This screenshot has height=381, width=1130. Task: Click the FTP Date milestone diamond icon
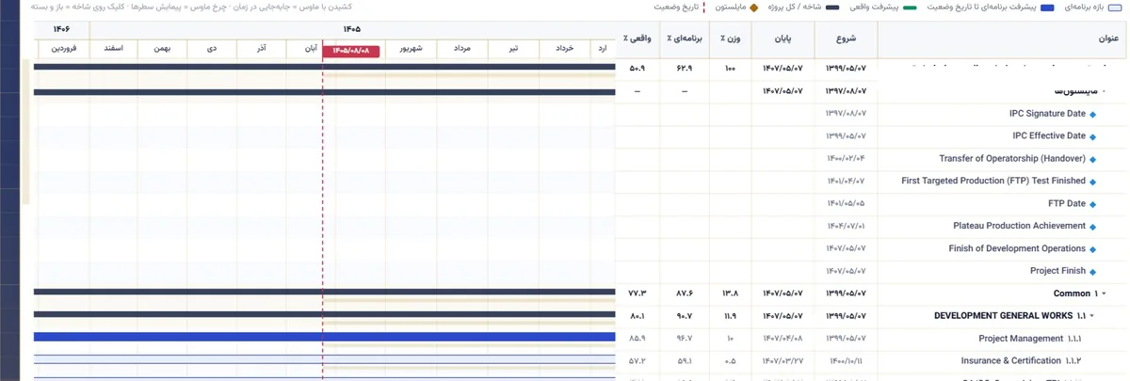(x=1093, y=204)
